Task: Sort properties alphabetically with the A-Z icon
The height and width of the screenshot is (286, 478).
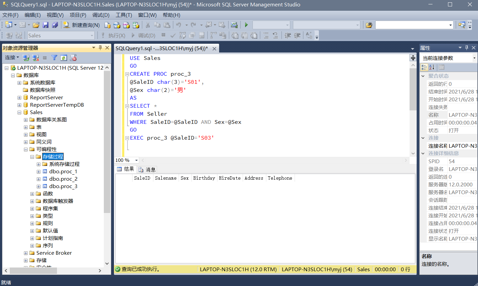Action: click(x=432, y=67)
